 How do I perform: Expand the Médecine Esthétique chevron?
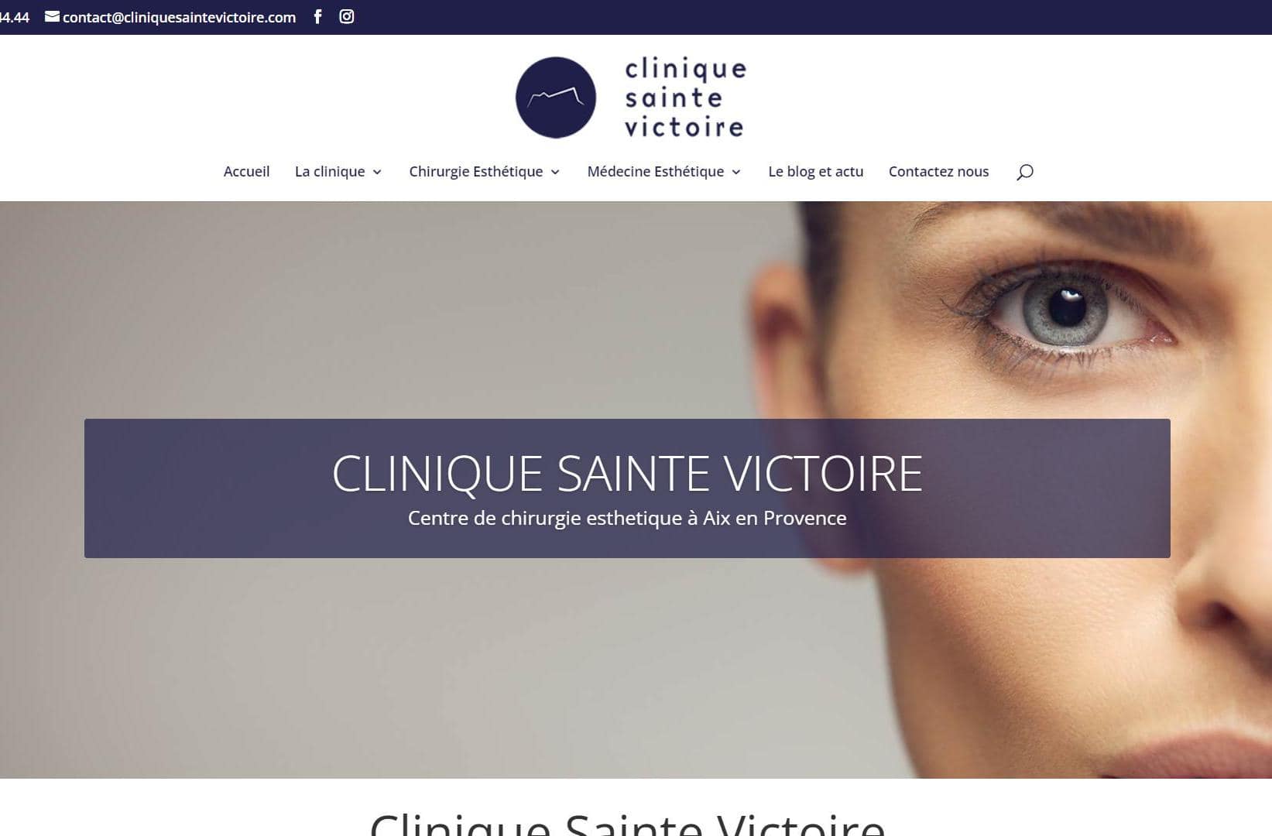click(736, 173)
